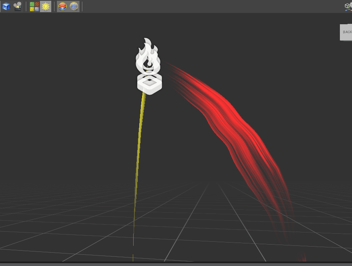Toggle the highlighted sun lighting mode
Viewport: 352px width, 266px height.
(45, 6)
